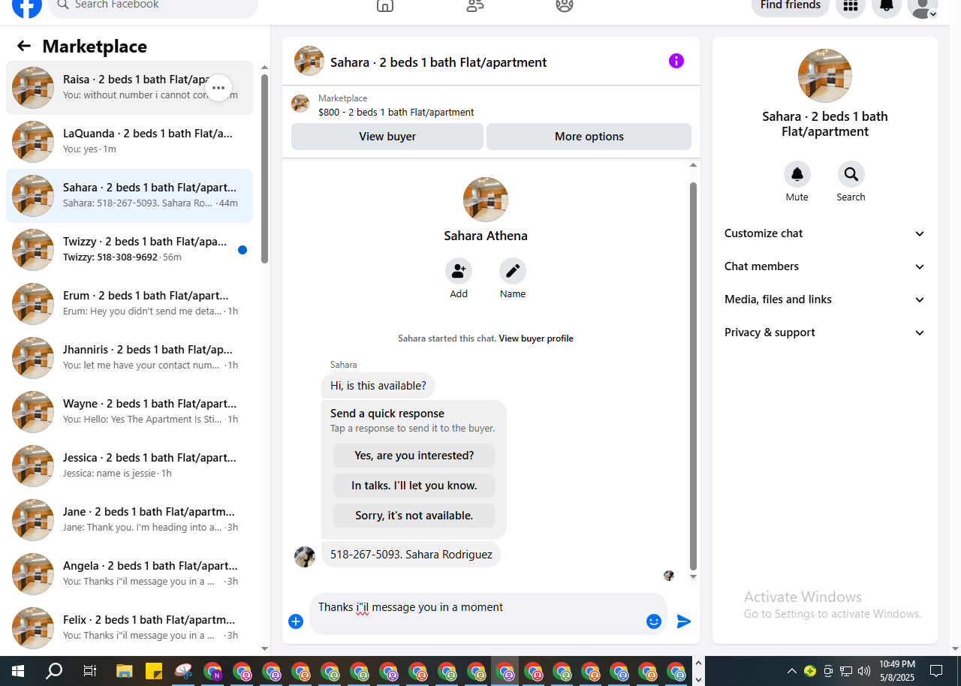The height and width of the screenshot is (686, 961).
Task: Open more actions with the blue plus icon
Action: tap(296, 621)
